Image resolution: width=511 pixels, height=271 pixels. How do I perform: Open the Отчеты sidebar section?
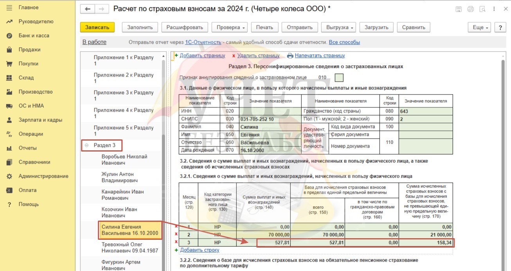tap(27, 148)
